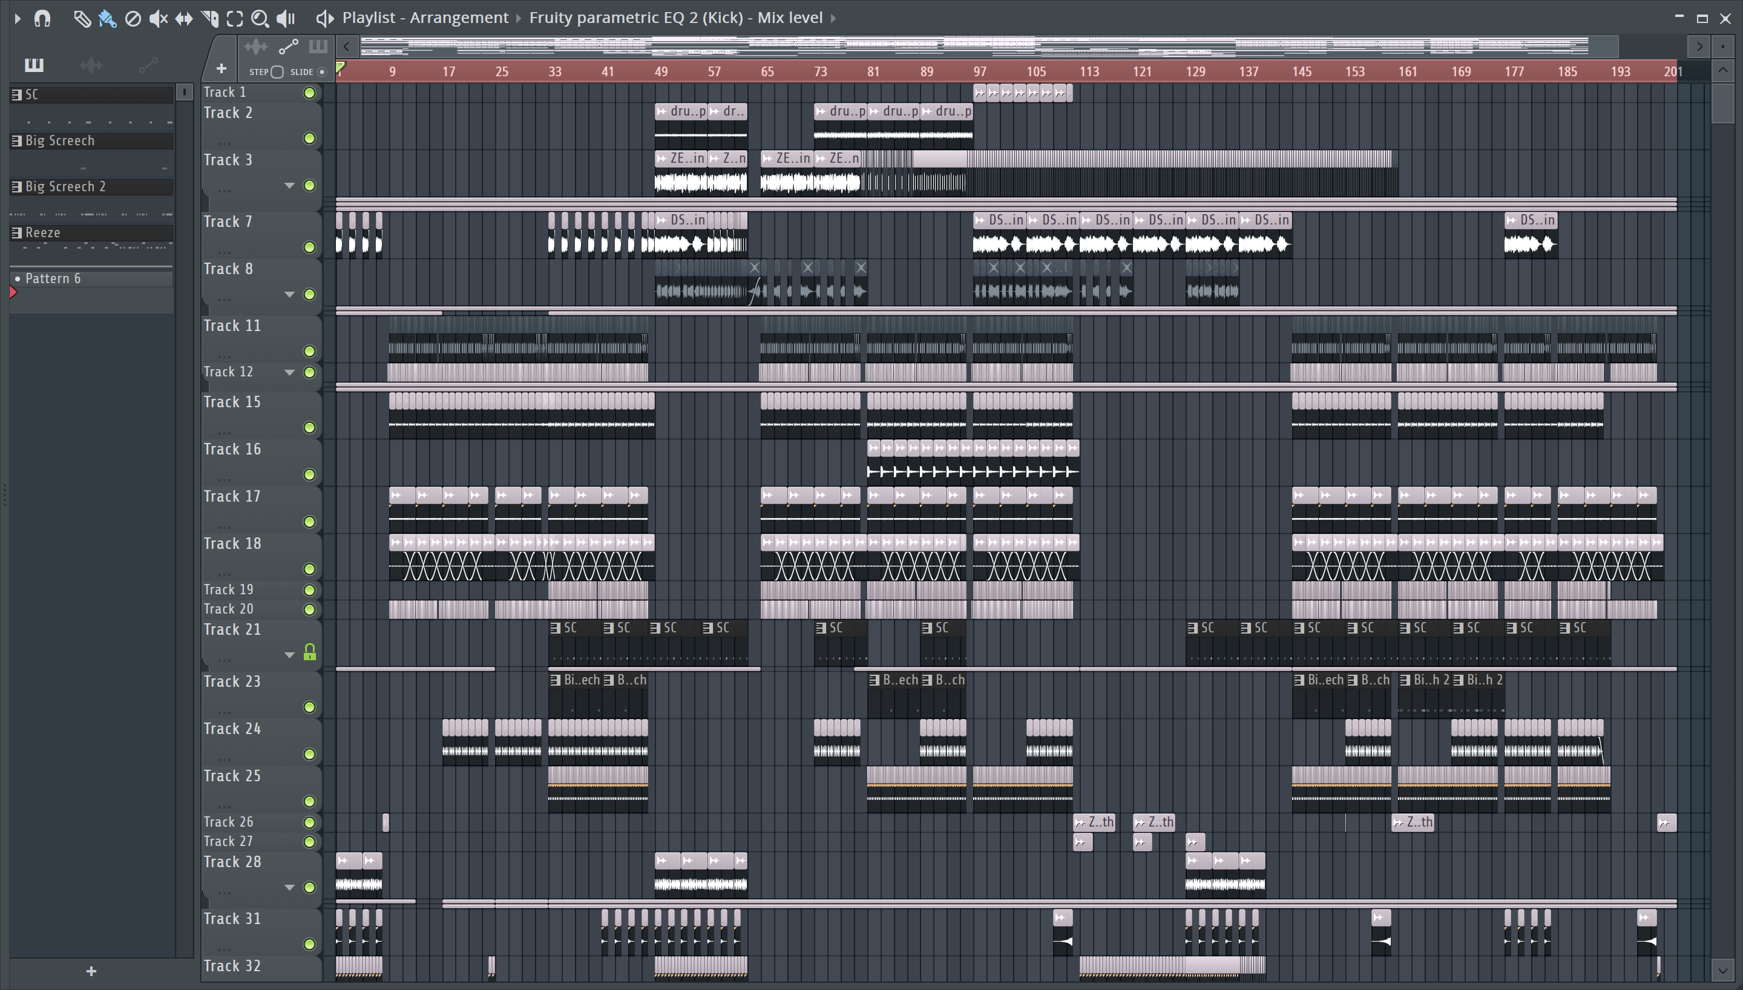
Task: Select the Big Screech 2 pattern
Action: (x=92, y=186)
